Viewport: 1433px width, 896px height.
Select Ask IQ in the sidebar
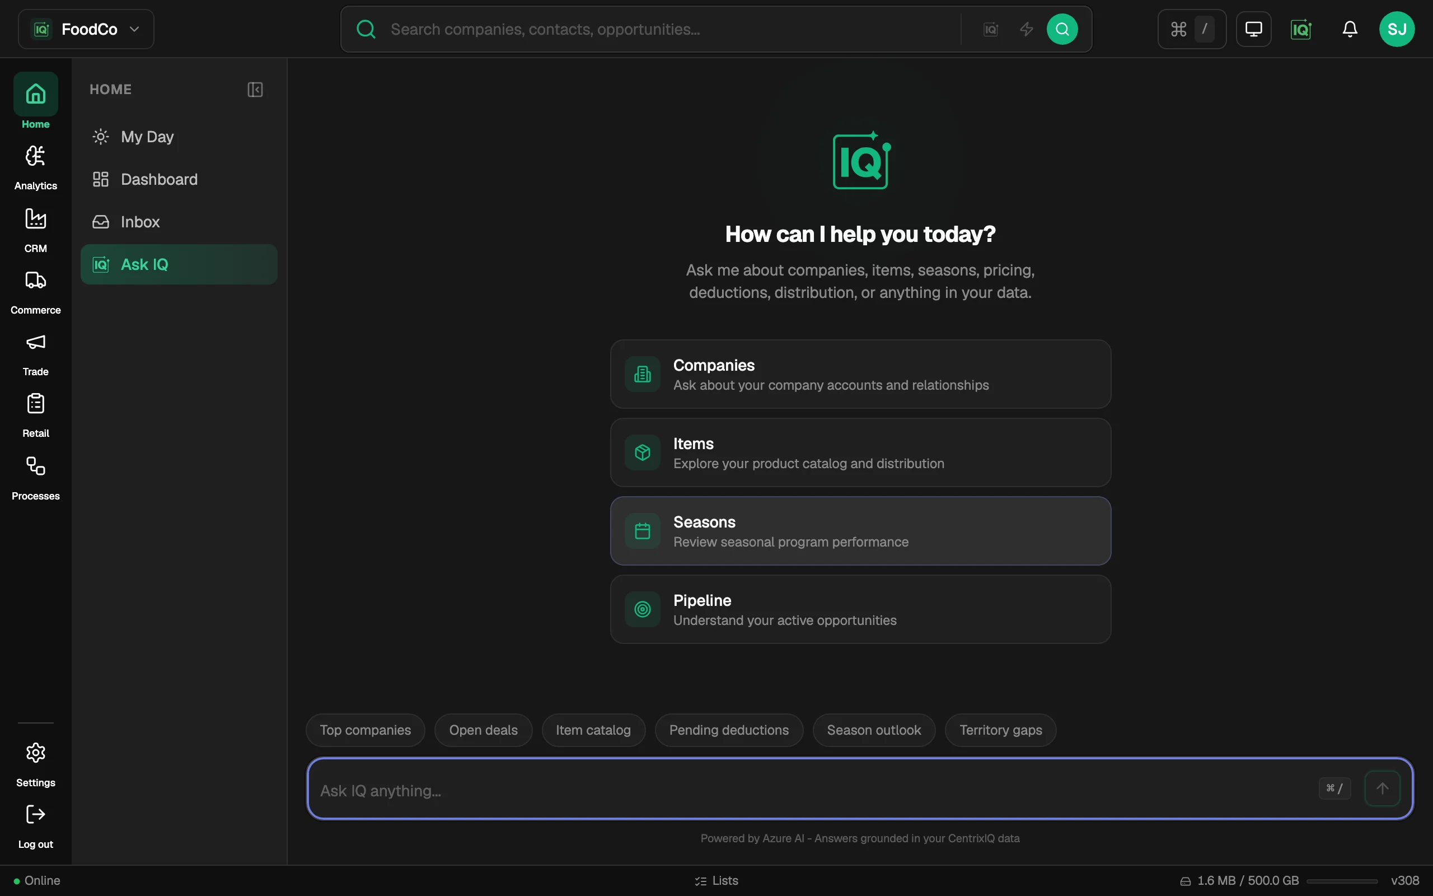179,264
